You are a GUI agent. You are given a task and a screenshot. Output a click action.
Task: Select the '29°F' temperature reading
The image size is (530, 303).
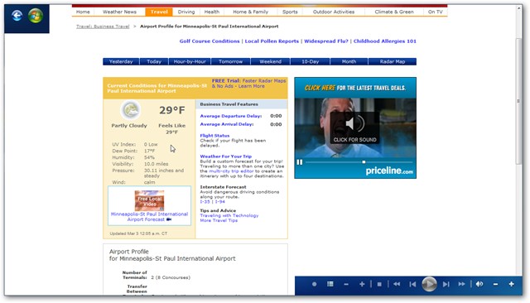coord(172,110)
